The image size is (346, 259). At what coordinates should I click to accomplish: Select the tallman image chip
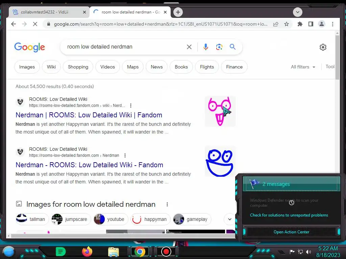point(32,219)
